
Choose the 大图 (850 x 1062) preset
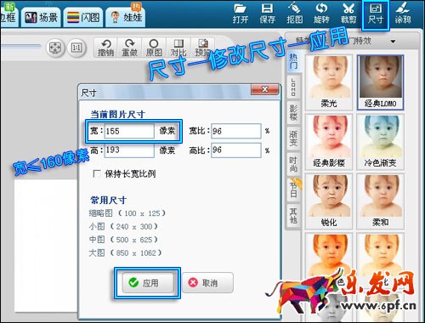(x=125, y=252)
